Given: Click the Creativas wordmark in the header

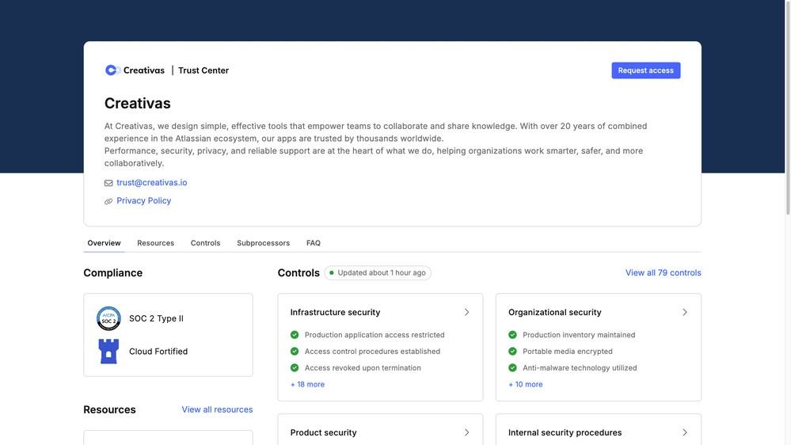Looking at the screenshot, I should coord(144,70).
